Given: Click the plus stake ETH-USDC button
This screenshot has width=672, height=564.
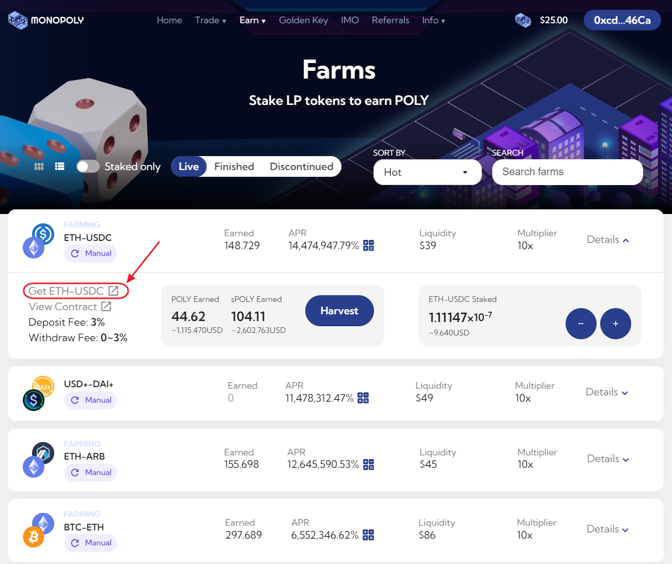Looking at the screenshot, I should click(x=615, y=324).
